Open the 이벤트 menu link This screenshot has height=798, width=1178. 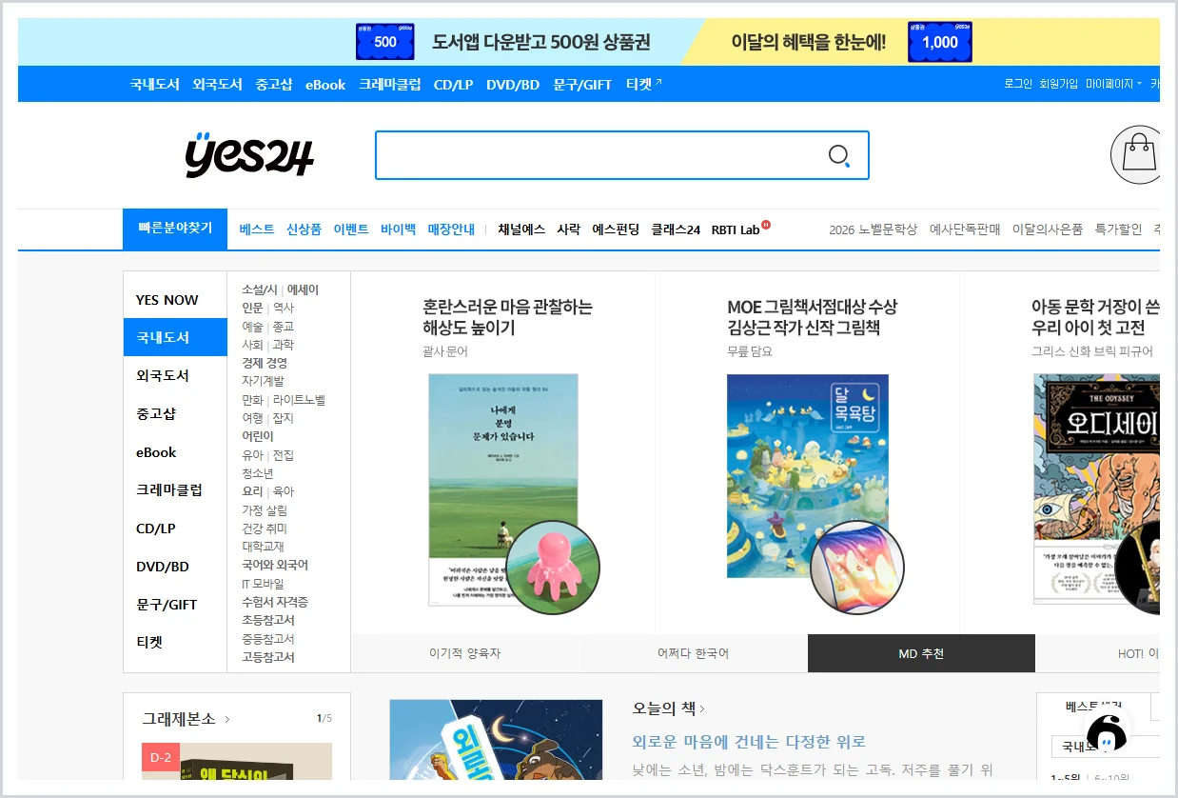(351, 229)
